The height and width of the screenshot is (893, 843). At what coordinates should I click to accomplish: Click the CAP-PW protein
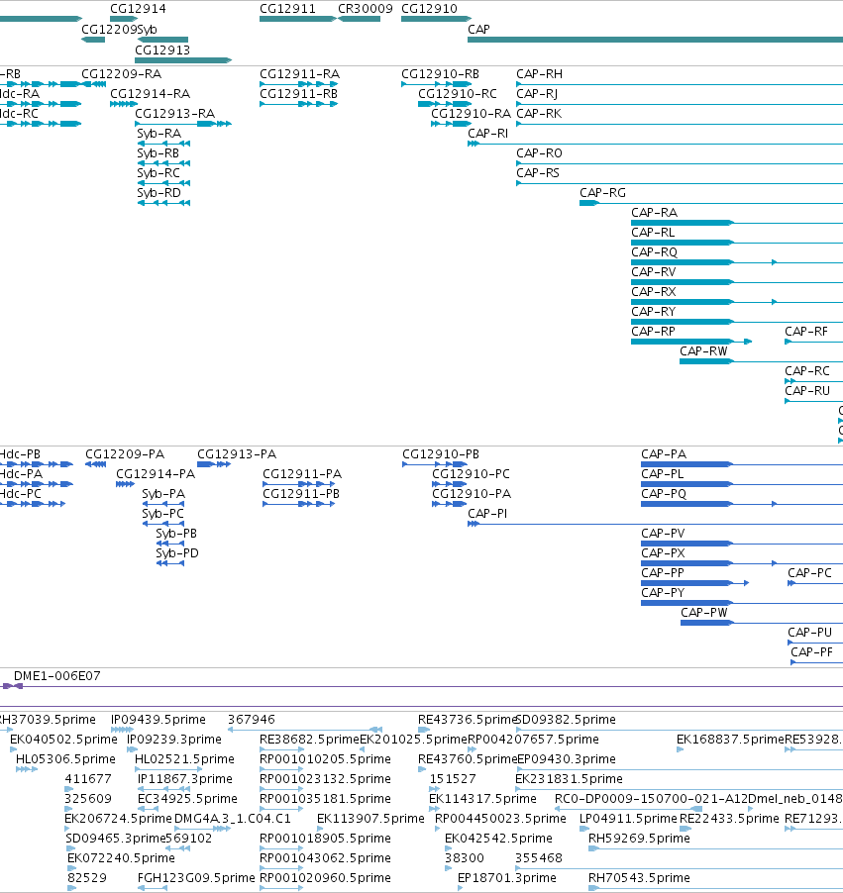click(704, 612)
